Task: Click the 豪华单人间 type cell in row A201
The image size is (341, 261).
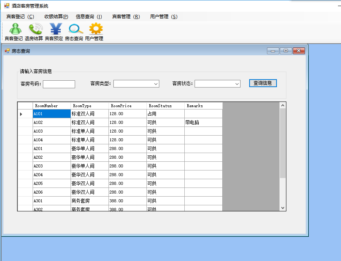Action: pos(90,148)
